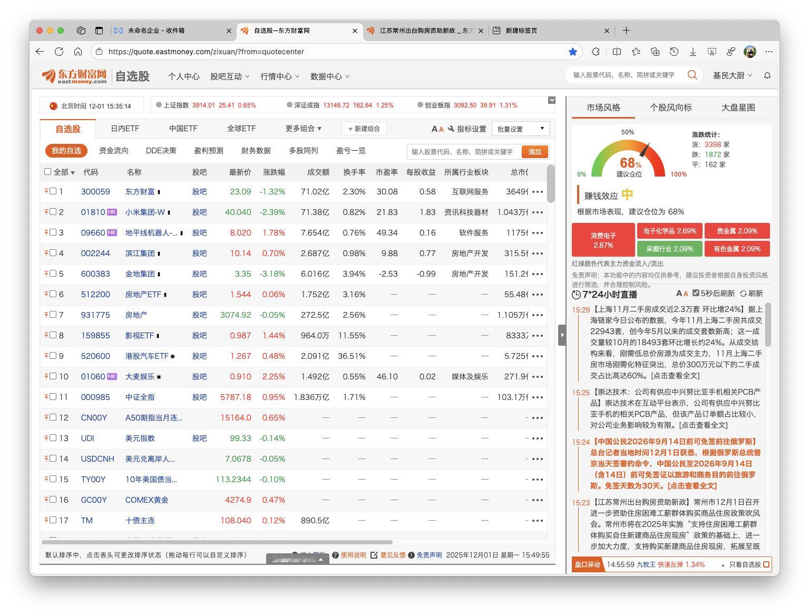Switch to the 日内ETF tab

(x=125, y=129)
